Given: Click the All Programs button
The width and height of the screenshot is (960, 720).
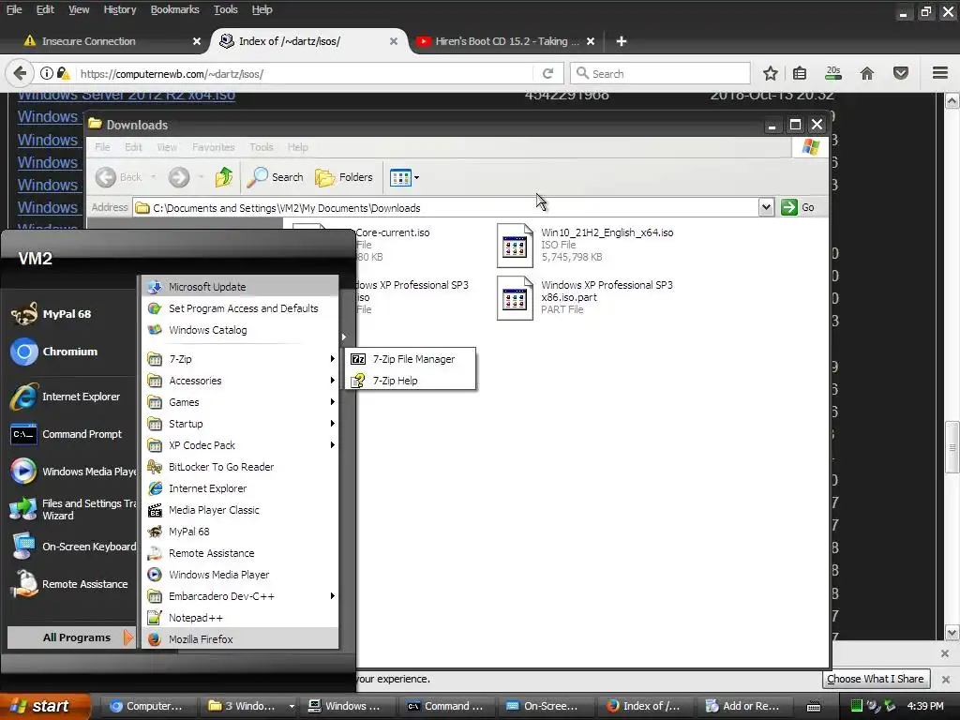Looking at the screenshot, I should tap(71, 637).
